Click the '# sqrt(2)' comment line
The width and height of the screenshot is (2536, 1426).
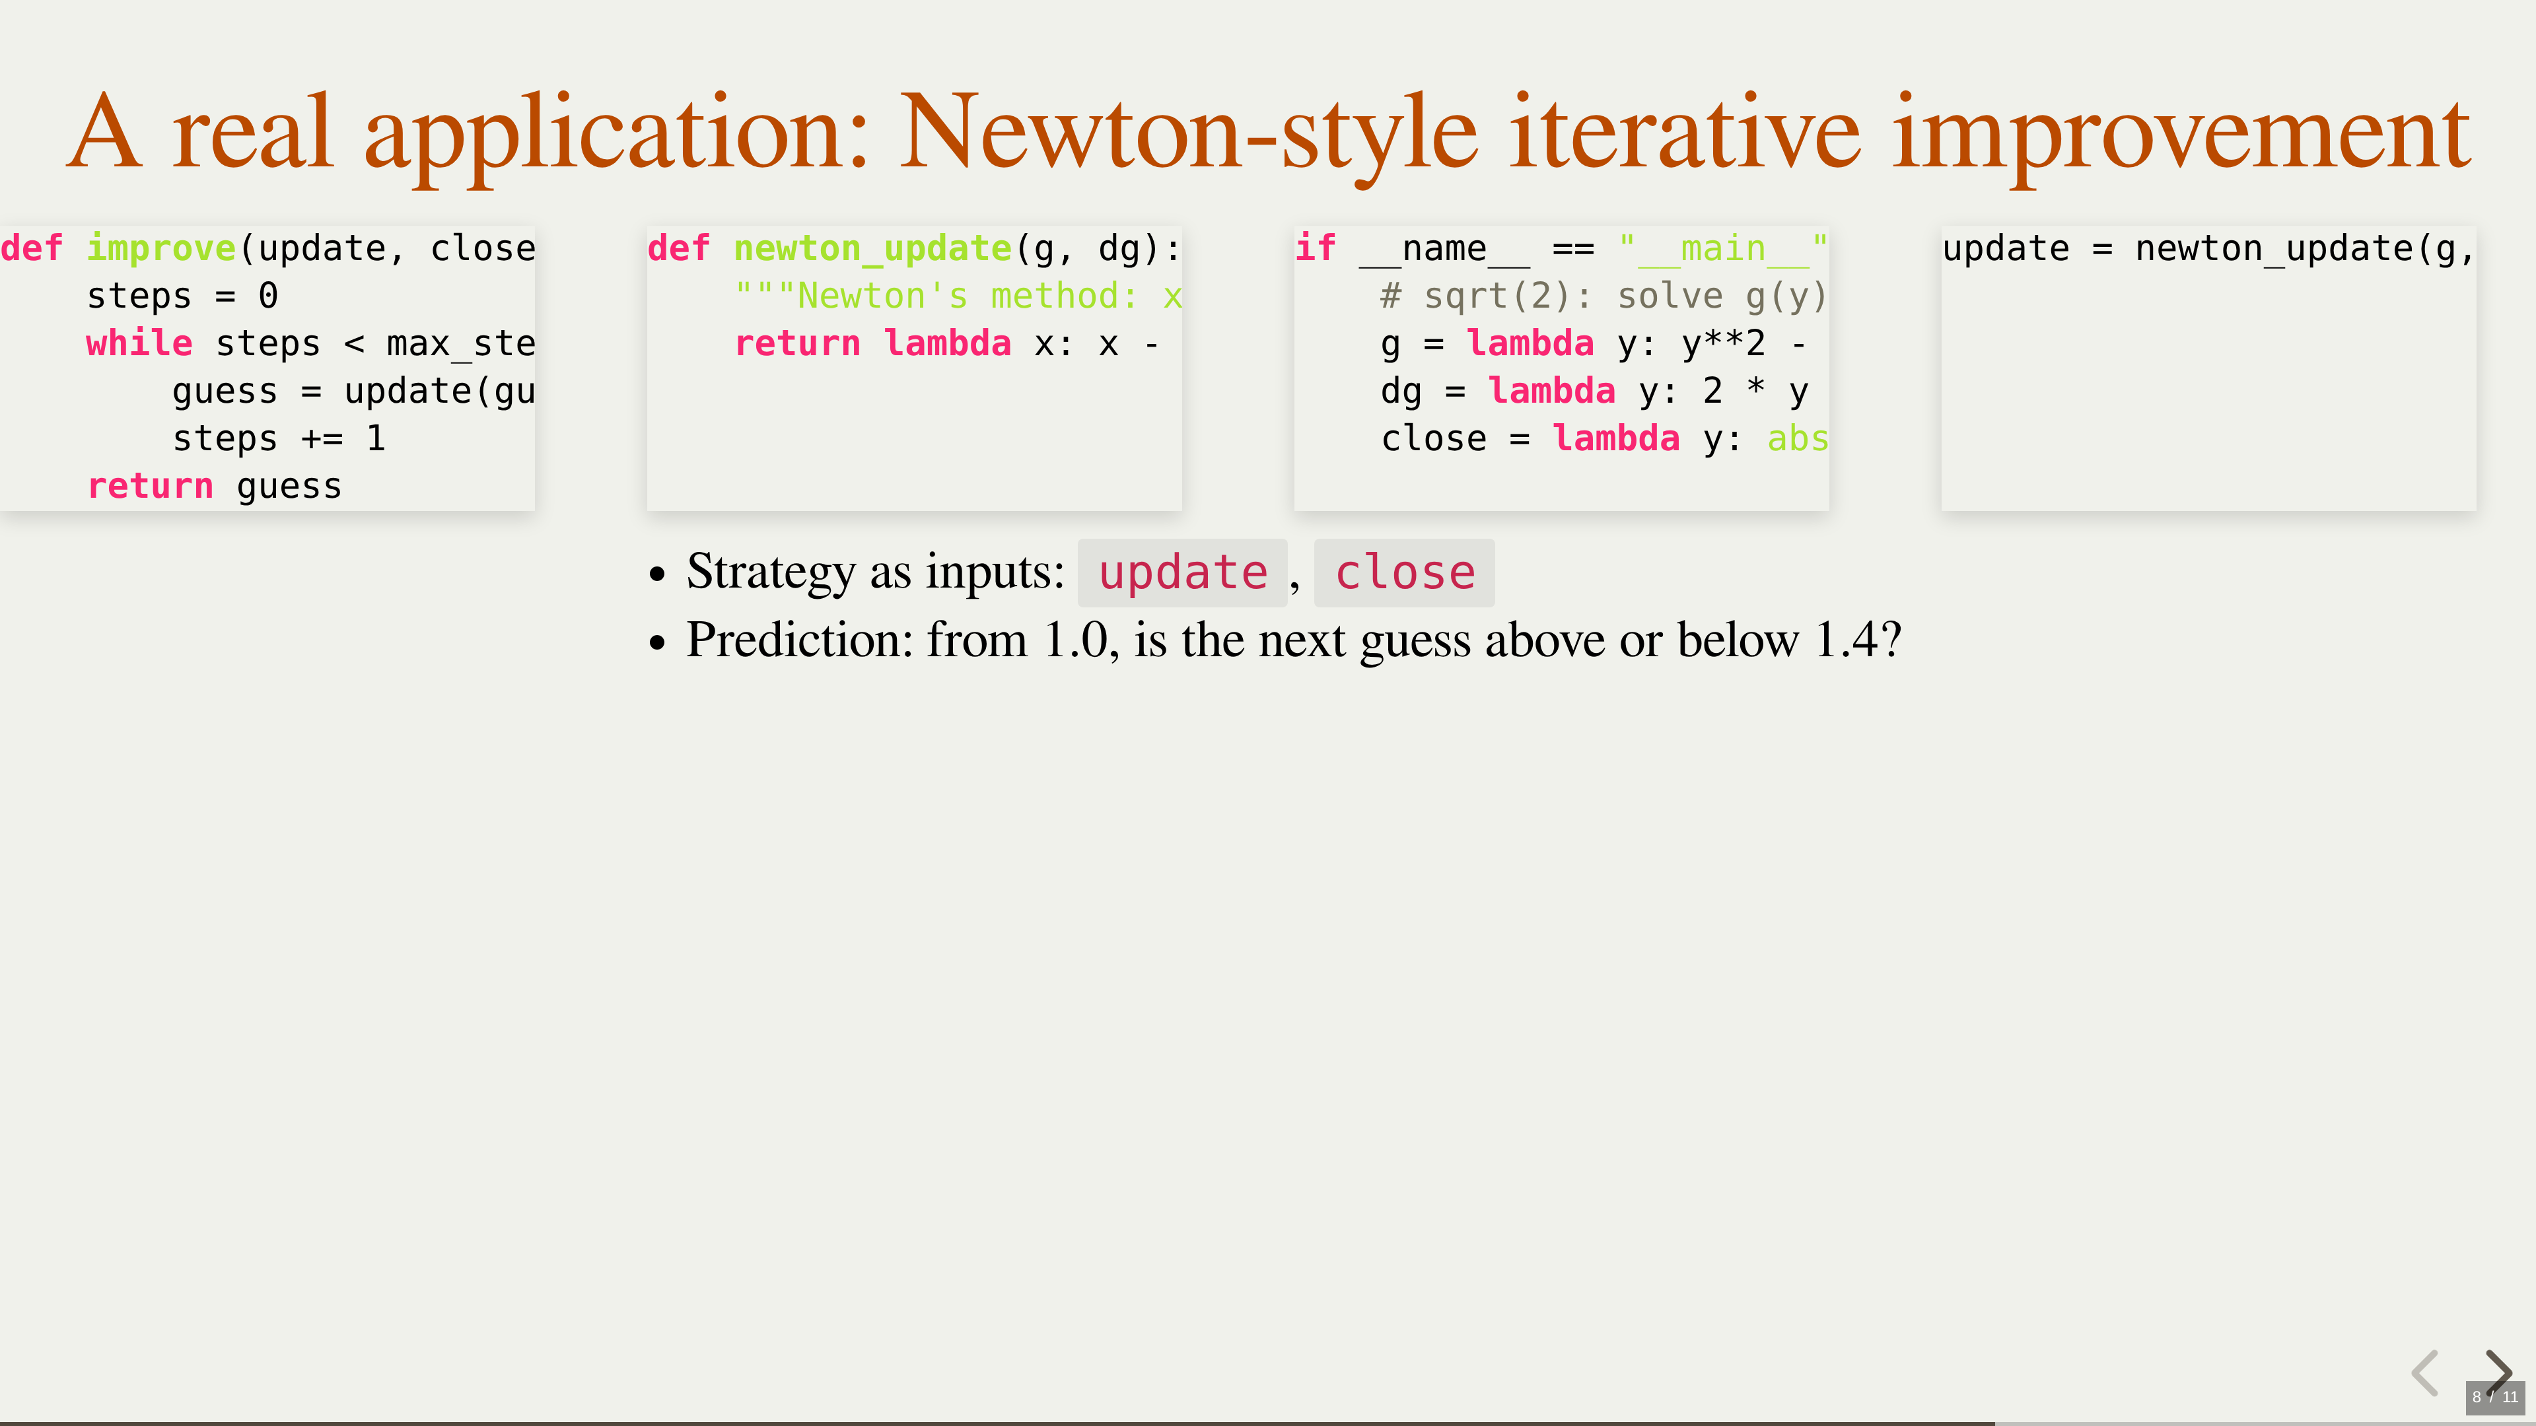pyautogui.click(x=1603, y=296)
